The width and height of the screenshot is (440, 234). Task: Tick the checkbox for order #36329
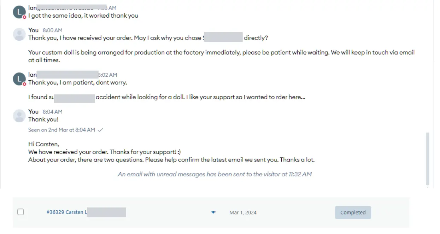pos(21,212)
